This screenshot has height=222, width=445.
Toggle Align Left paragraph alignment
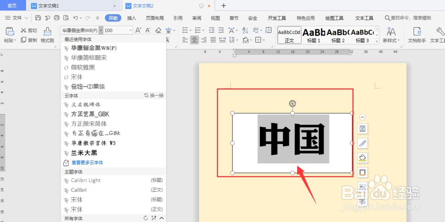coord(185,40)
